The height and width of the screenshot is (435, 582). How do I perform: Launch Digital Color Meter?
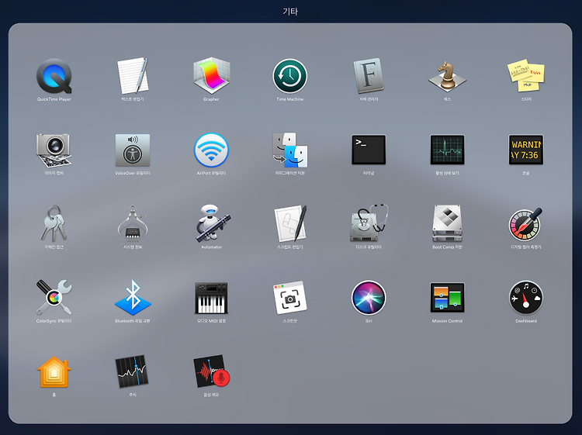click(526, 223)
